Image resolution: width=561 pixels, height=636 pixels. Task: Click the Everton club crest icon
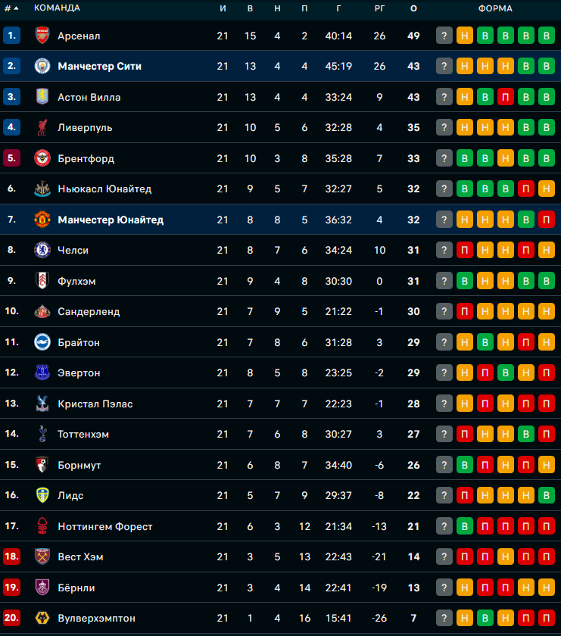pos(42,373)
